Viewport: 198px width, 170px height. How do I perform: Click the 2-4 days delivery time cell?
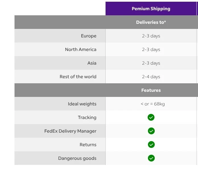(x=151, y=76)
